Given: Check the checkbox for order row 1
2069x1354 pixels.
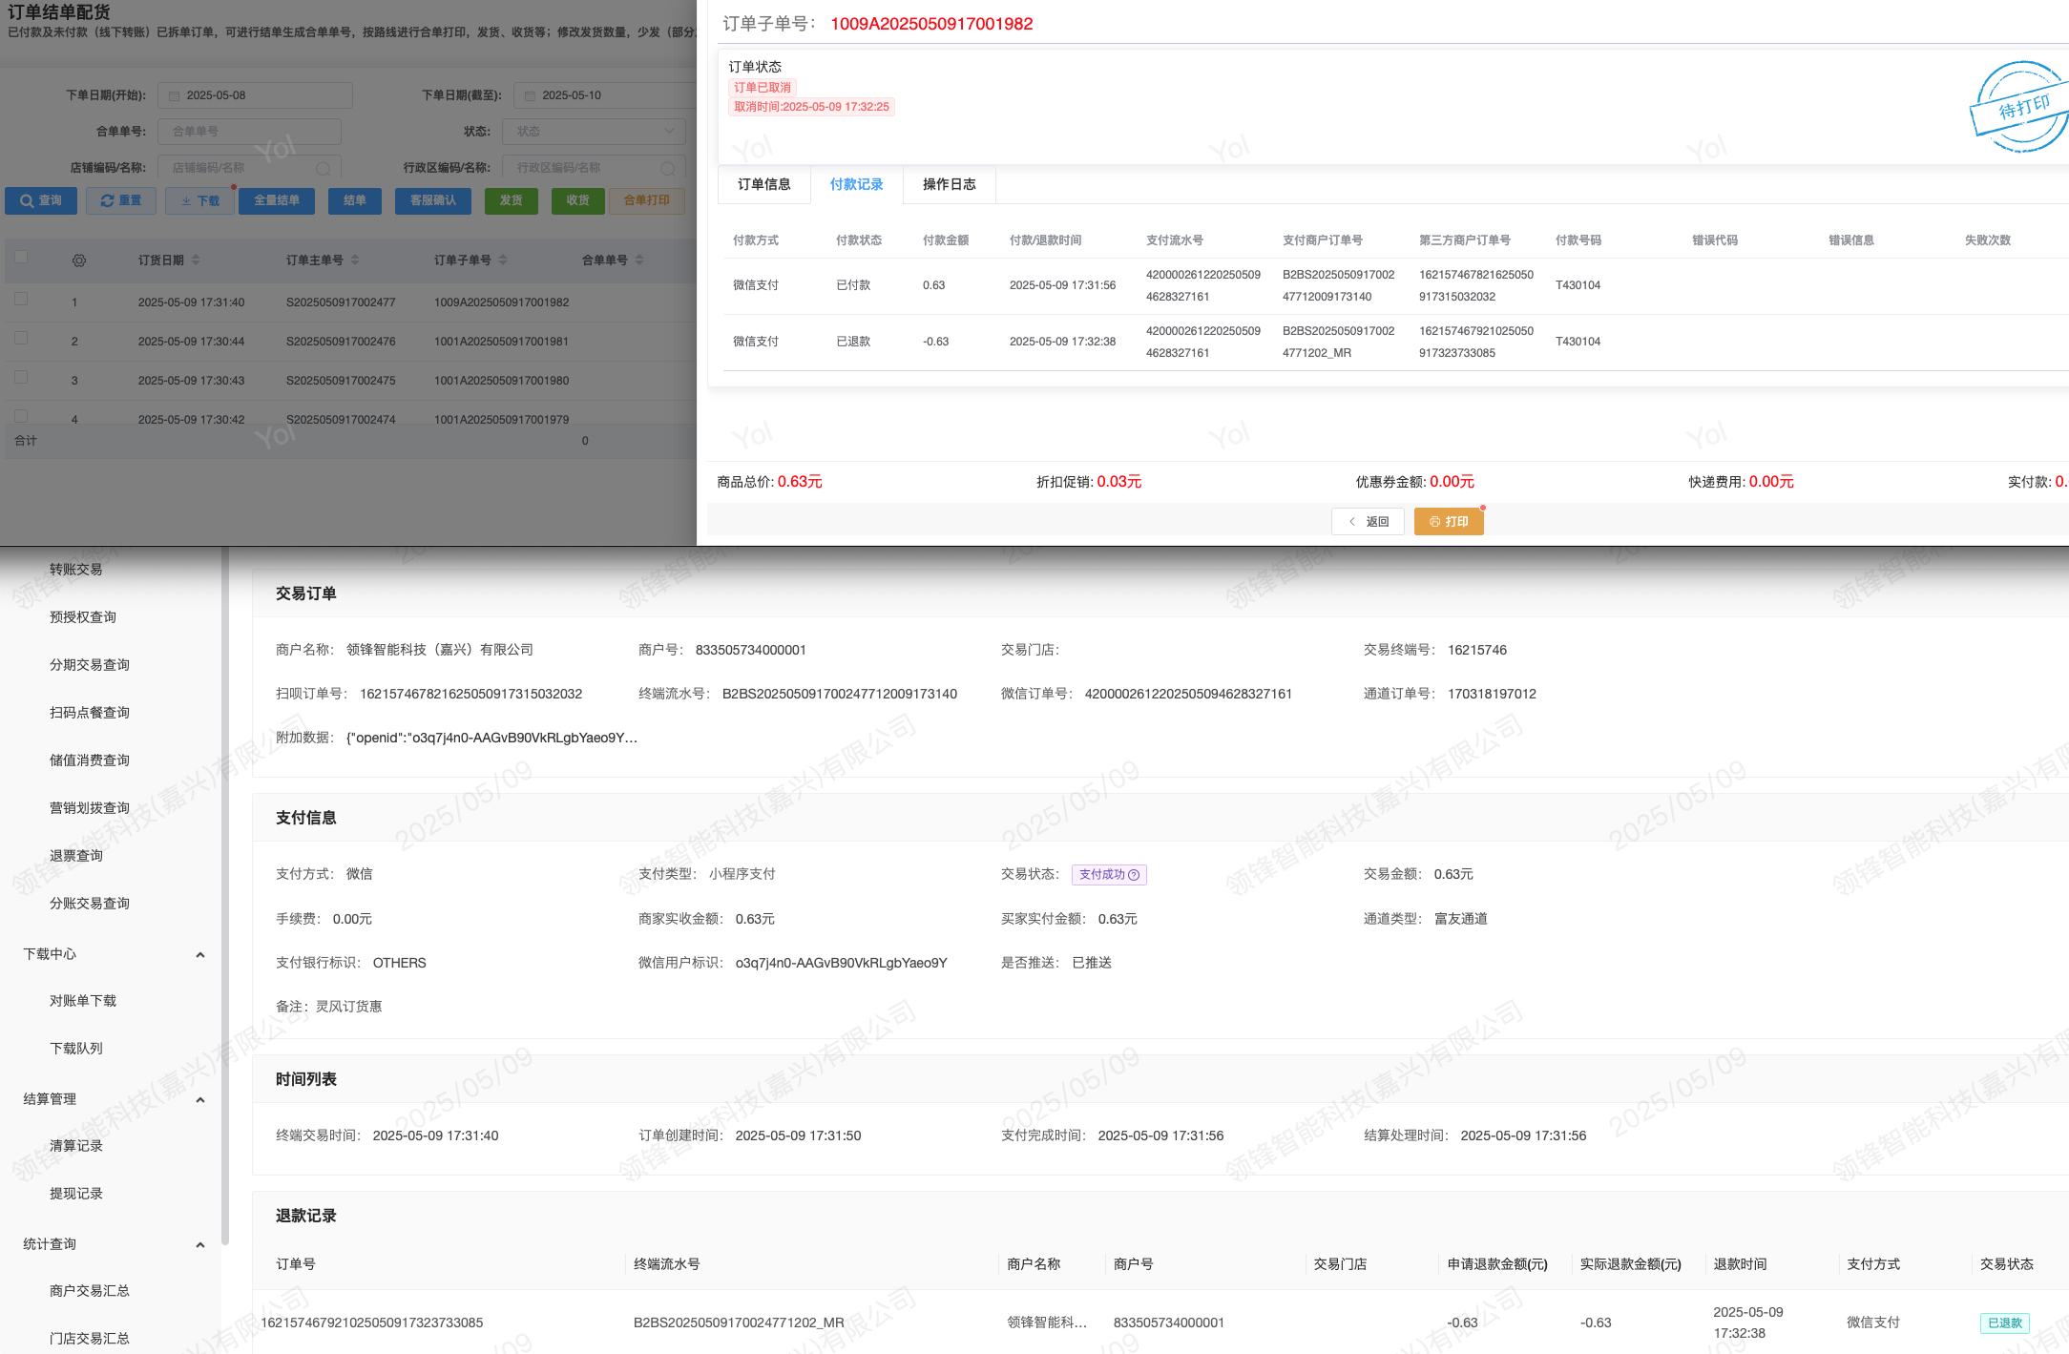Looking at the screenshot, I should pos(21,300).
